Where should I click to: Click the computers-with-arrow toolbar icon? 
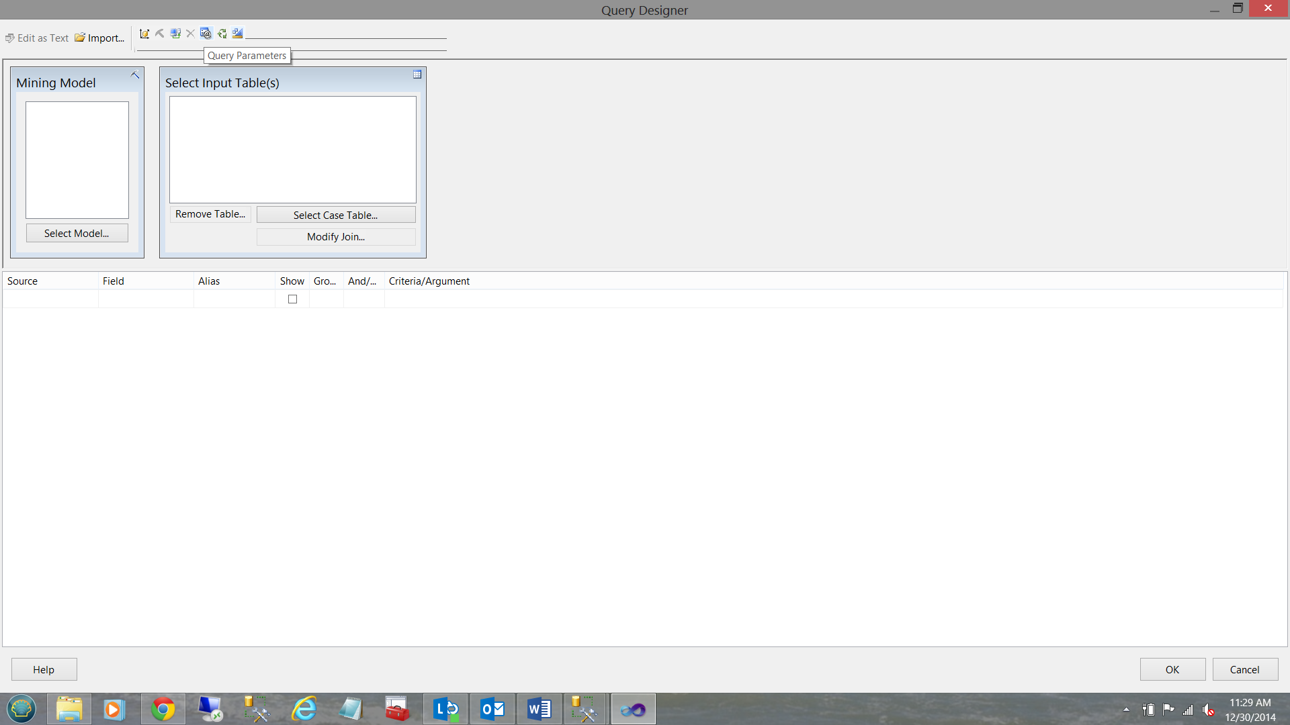click(175, 34)
